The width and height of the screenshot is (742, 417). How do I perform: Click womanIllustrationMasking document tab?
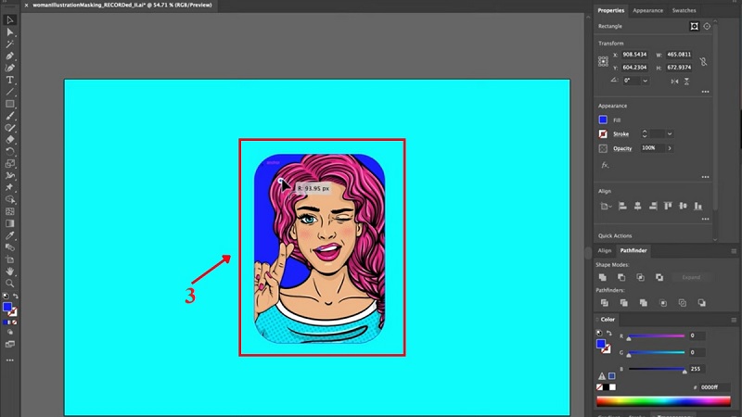(122, 6)
